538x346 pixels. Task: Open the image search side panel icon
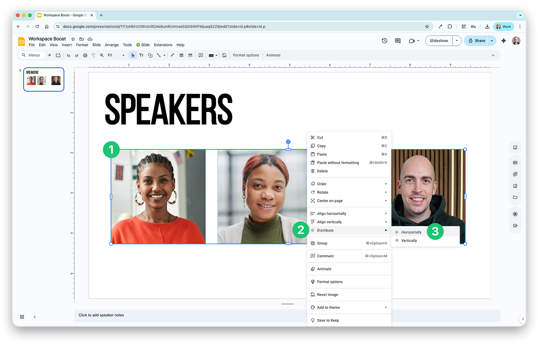[x=515, y=186]
